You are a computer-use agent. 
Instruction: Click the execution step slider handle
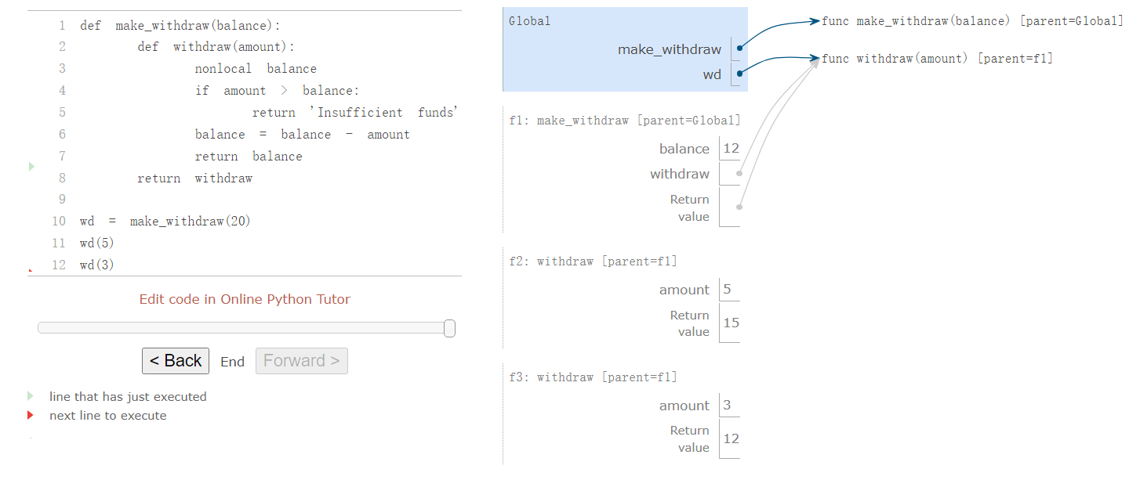click(x=449, y=328)
